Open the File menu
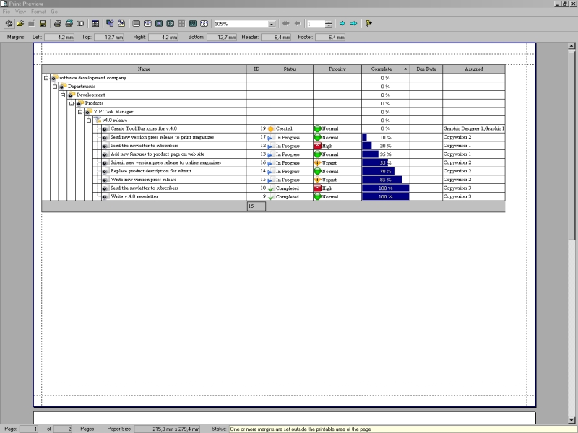The image size is (578, 433). (x=7, y=12)
